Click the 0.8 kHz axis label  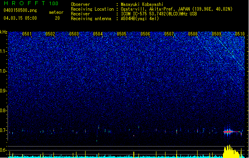[x=4, y=111]
